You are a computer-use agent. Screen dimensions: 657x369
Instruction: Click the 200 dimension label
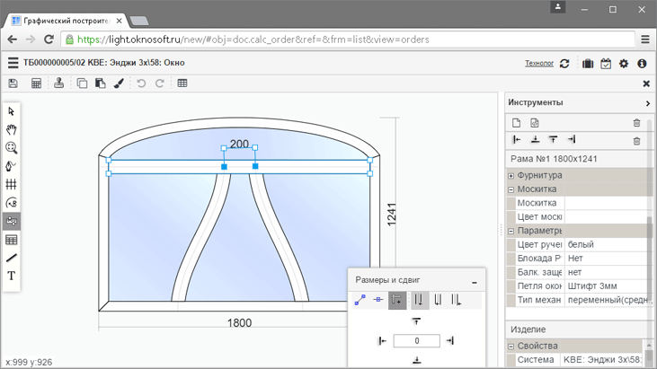[x=239, y=144]
